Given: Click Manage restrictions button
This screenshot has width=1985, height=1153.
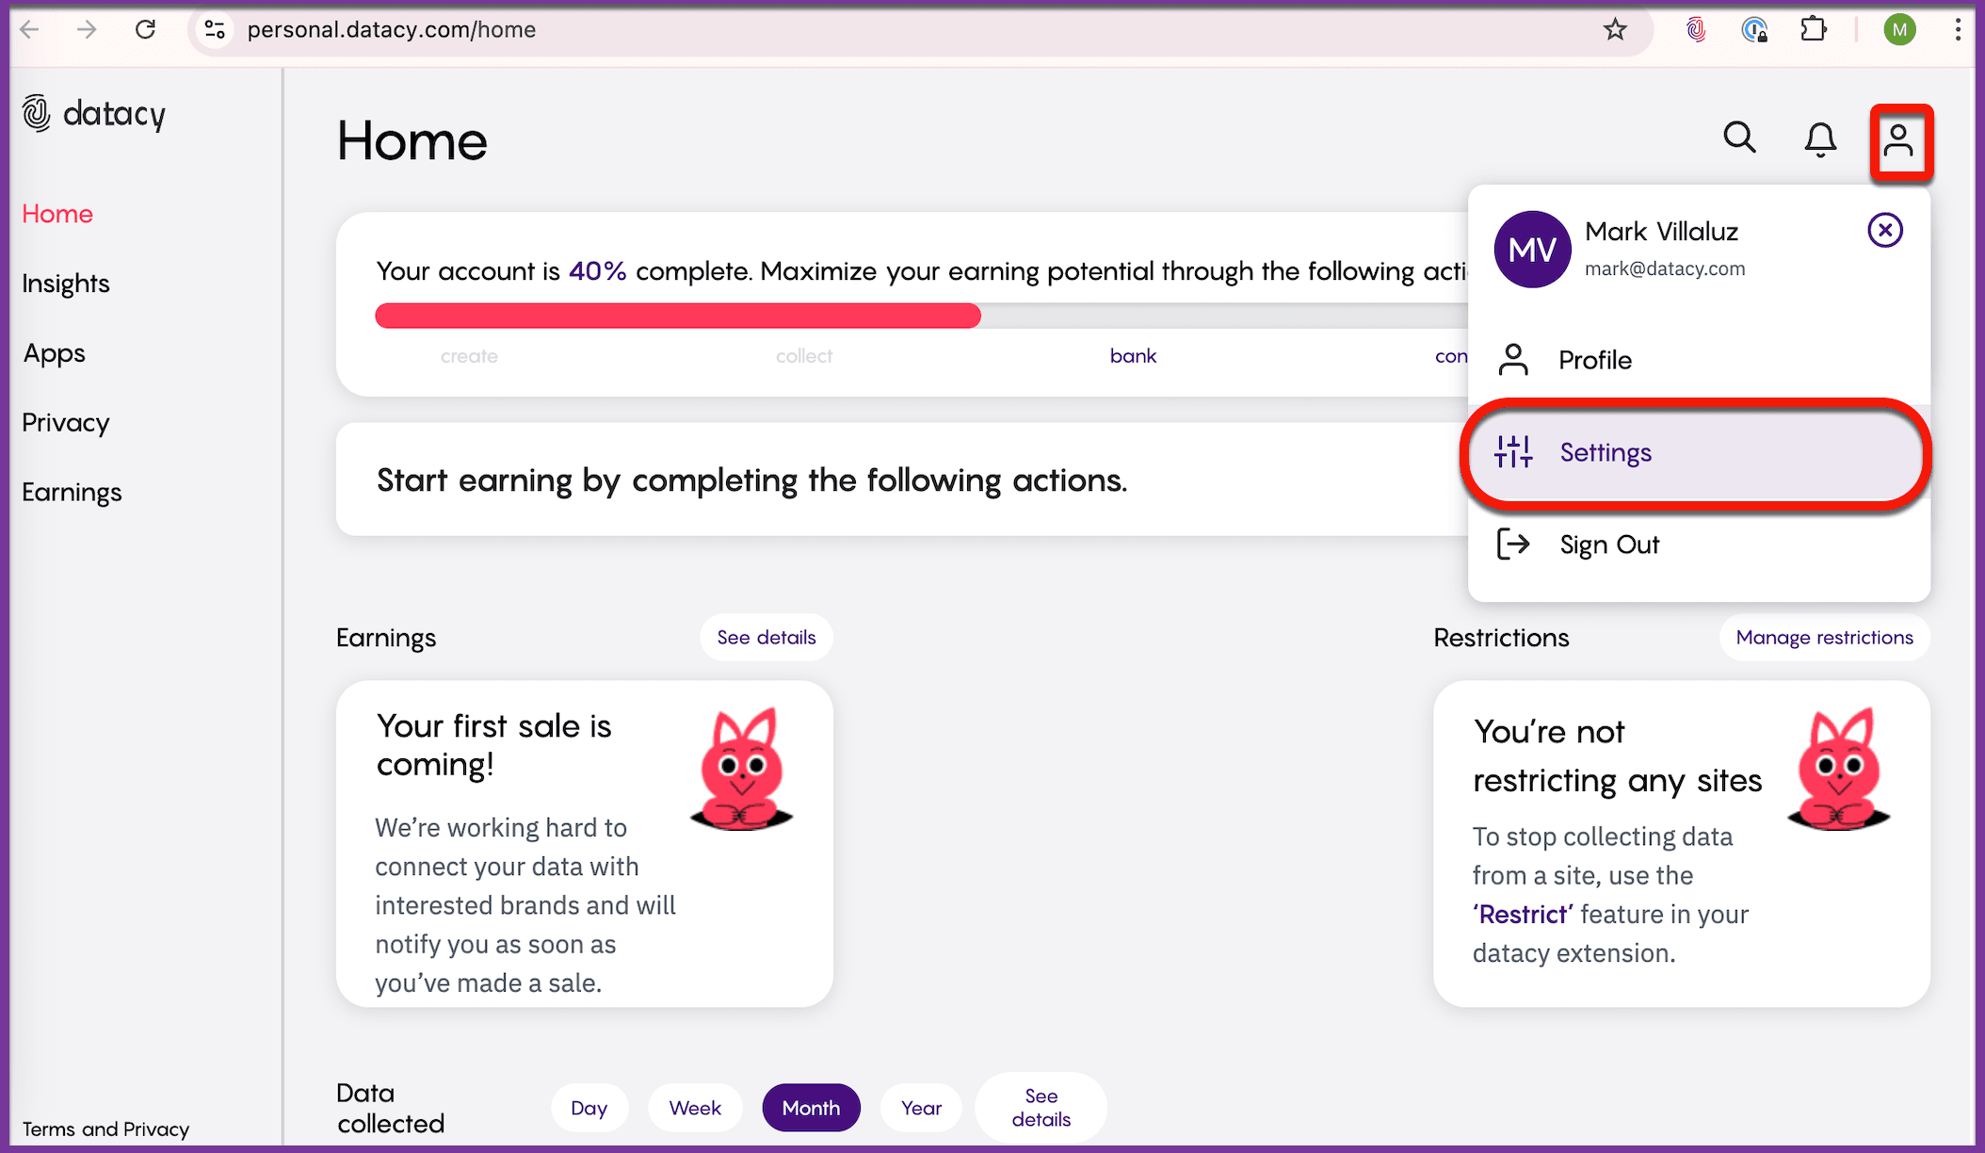Looking at the screenshot, I should pos(1824,638).
